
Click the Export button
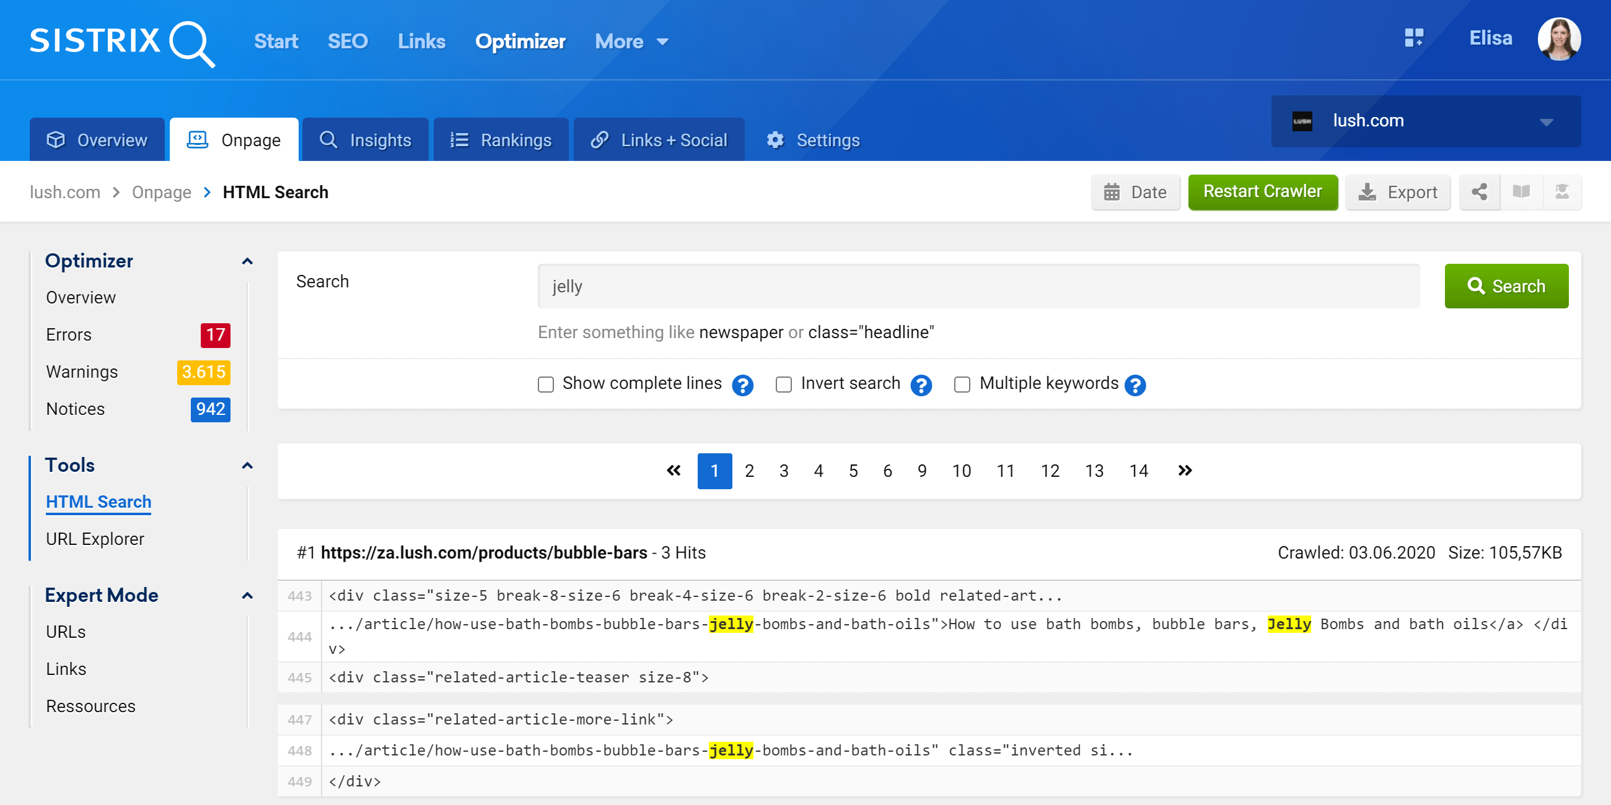click(1398, 192)
